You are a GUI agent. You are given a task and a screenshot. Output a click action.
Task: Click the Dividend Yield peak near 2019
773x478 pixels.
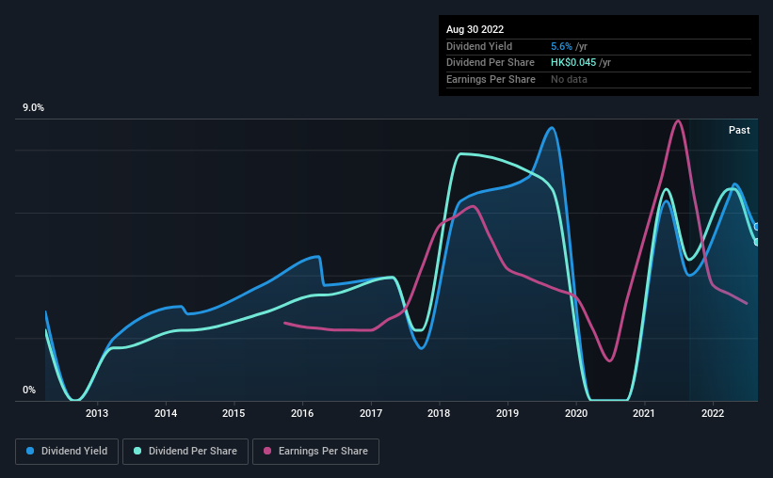[x=551, y=128]
